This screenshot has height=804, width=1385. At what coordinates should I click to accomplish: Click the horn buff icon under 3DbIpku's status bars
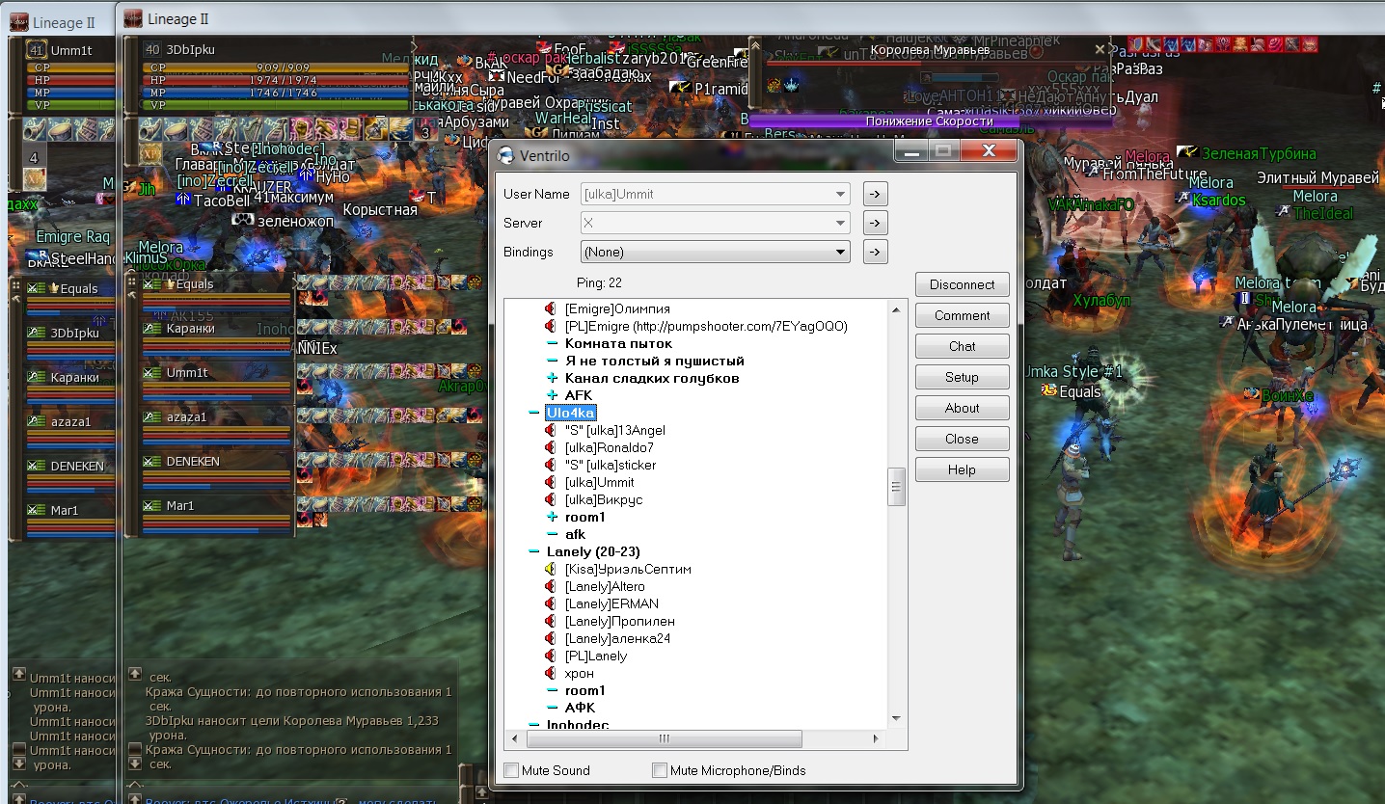[x=149, y=129]
